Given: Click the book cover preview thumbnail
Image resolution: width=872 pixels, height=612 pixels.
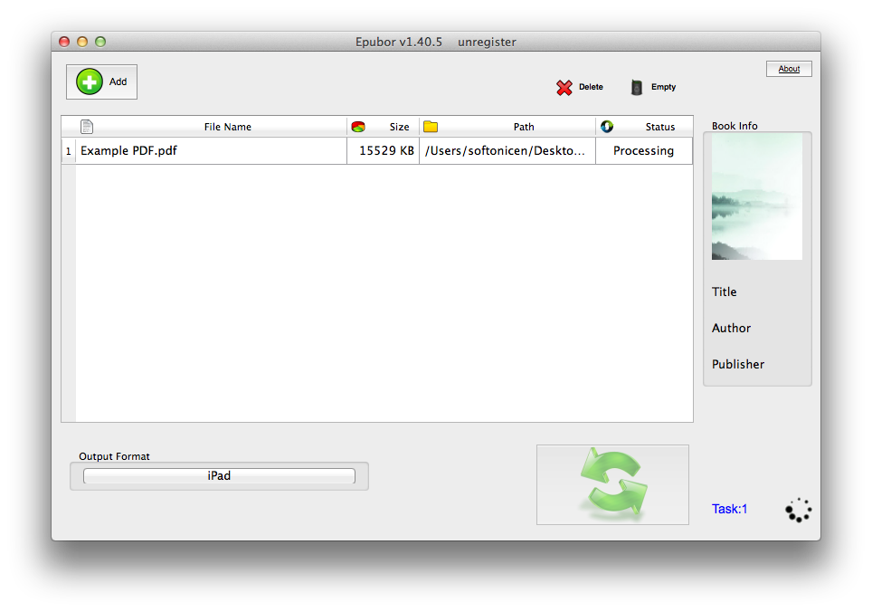Looking at the screenshot, I should coord(756,197).
